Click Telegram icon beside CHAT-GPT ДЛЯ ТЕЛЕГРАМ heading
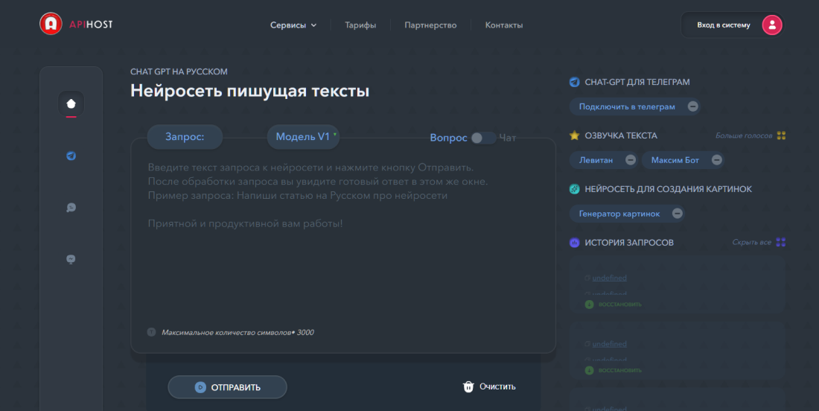Screen dimensions: 819x411 click(x=575, y=82)
